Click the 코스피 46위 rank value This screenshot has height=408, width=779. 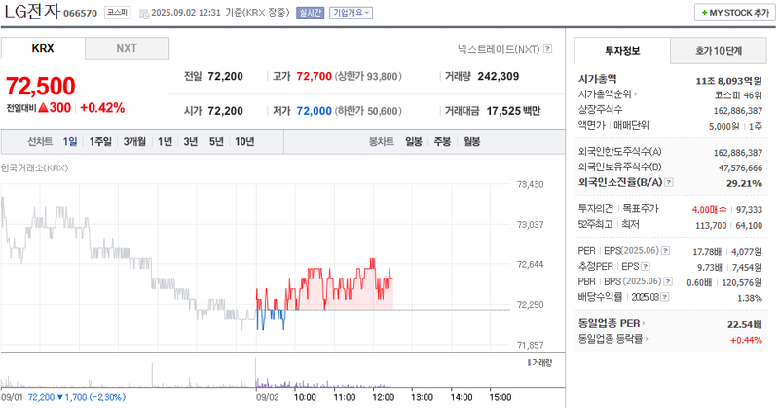pyautogui.click(x=738, y=95)
